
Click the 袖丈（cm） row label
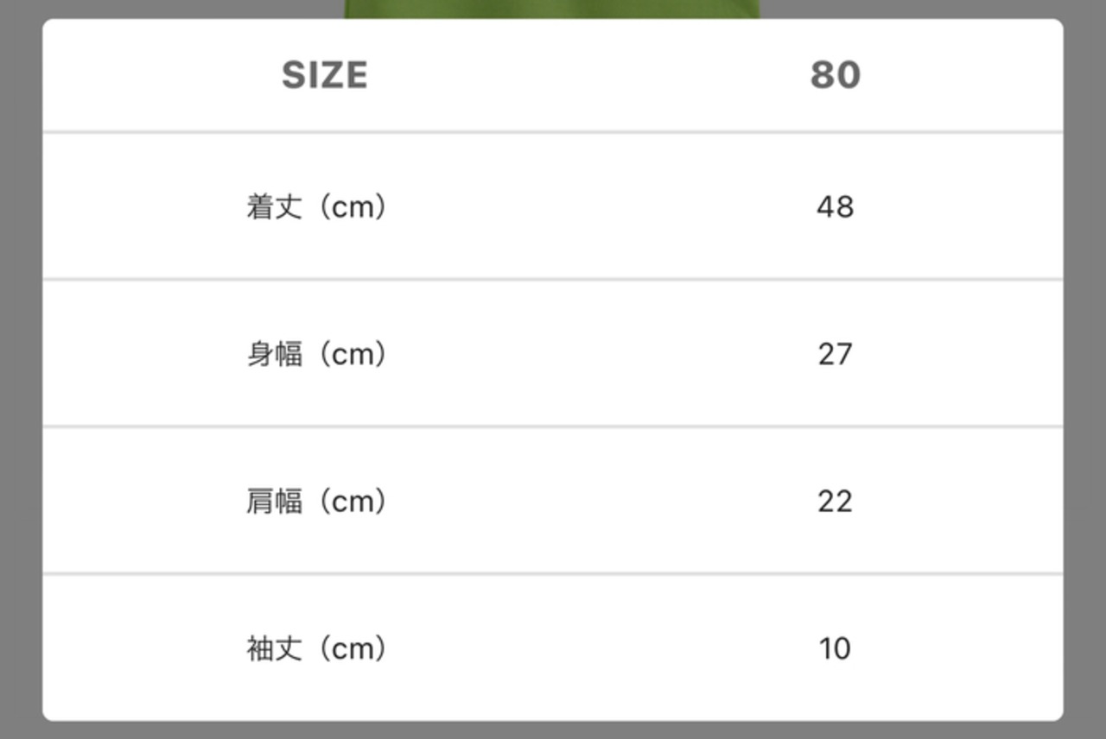point(316,648)
